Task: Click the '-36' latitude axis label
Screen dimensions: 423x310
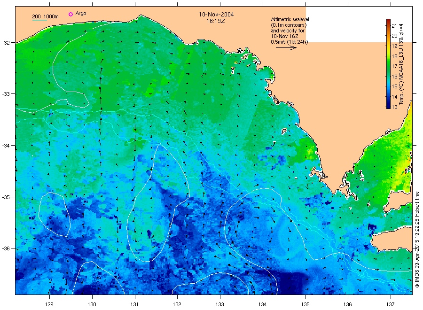Action: 6,248
